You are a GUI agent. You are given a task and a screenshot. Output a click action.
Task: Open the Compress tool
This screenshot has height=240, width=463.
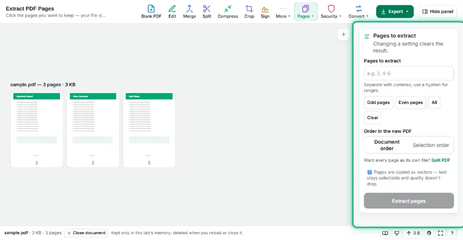(x=228, y=12)
